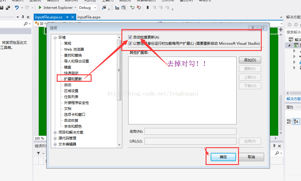
Task: Focus the 名称(N) input field
Action: [191, 132]
